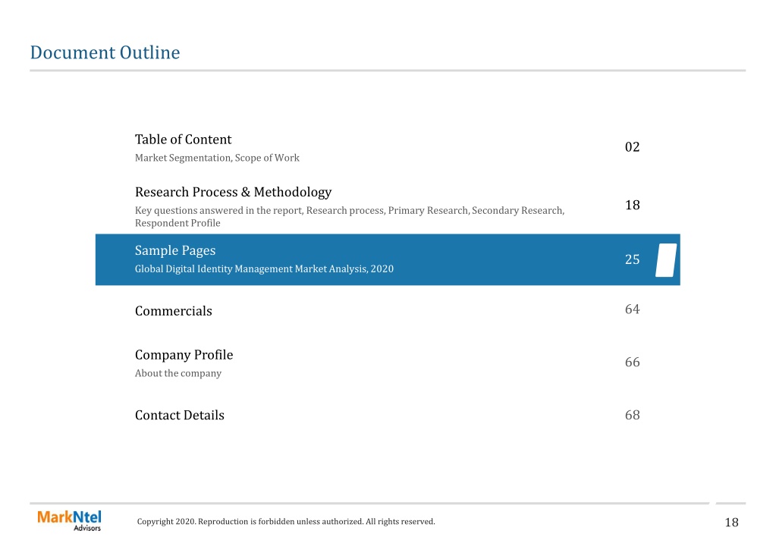Viewport: 776px width, 537px height.
Task: Click page number 18 beside Research Process
Action: [632, 205]
